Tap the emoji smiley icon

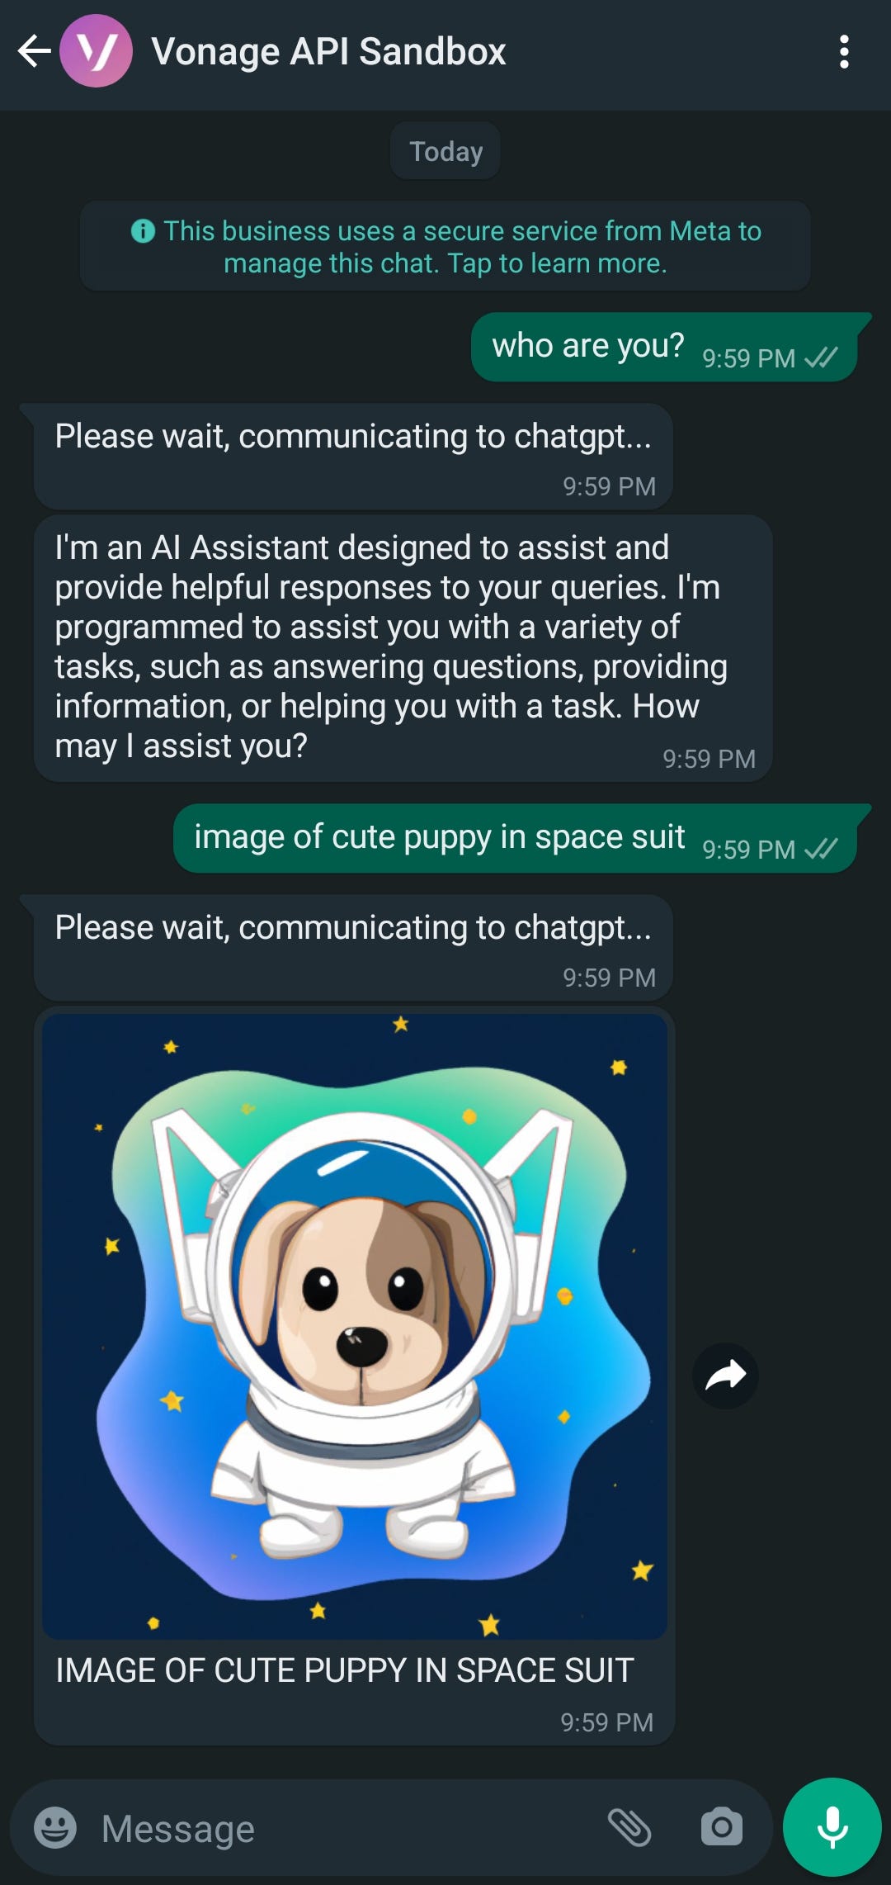point(55,1827)
